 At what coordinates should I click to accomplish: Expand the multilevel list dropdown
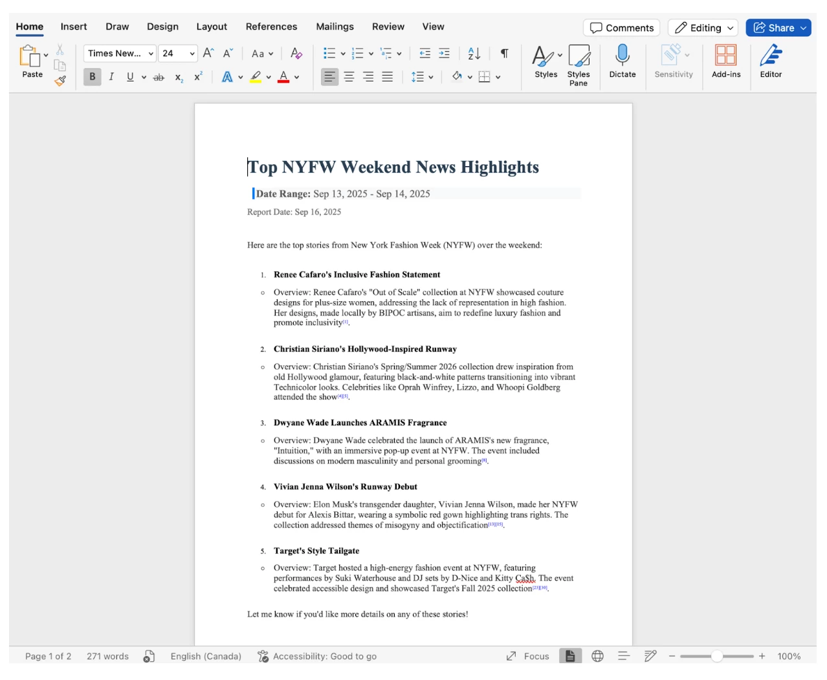tap(399, 54)
